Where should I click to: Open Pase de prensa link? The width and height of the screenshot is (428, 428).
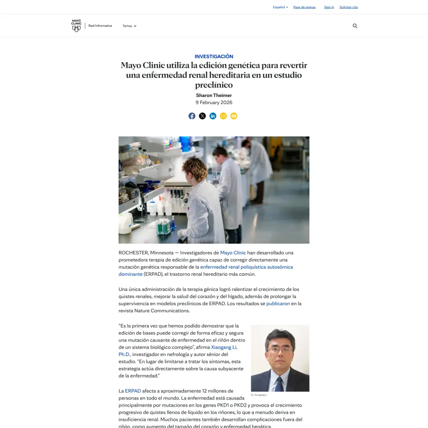point(304,7)
